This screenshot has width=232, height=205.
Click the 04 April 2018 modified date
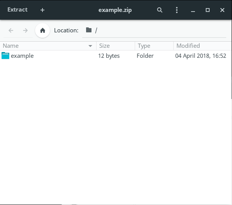coord(201,56)
